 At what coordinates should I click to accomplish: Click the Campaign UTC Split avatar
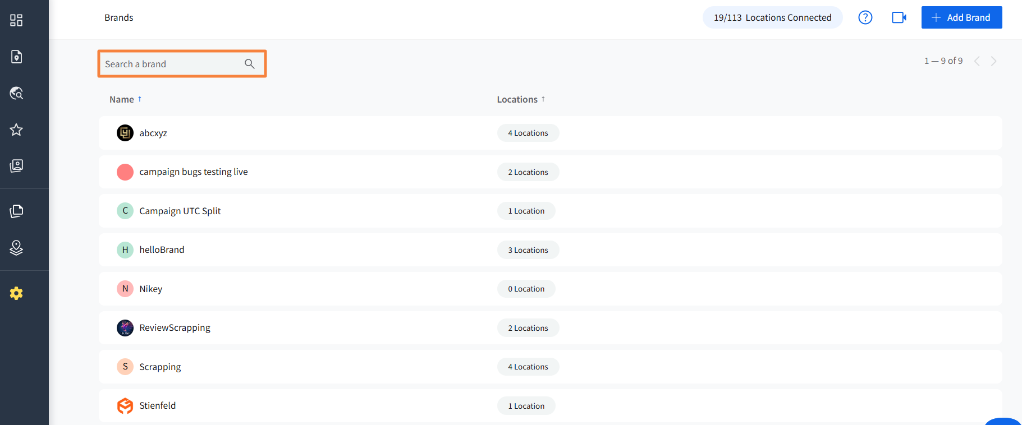(125, 211)
